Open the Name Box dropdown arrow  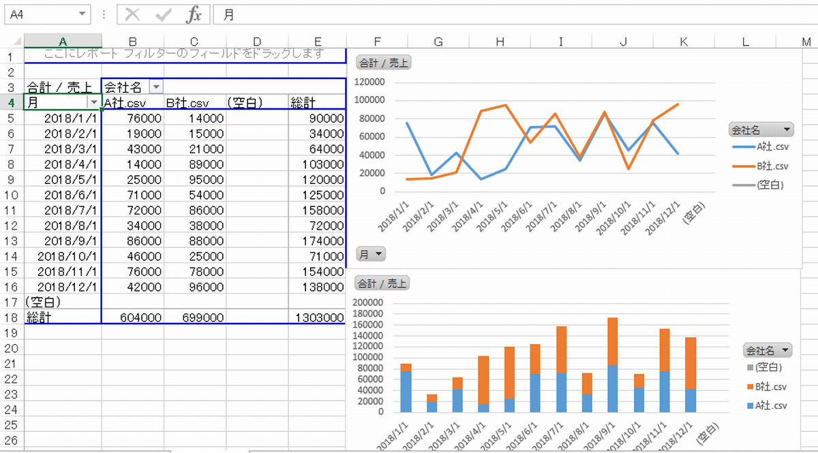click(82, 14)
